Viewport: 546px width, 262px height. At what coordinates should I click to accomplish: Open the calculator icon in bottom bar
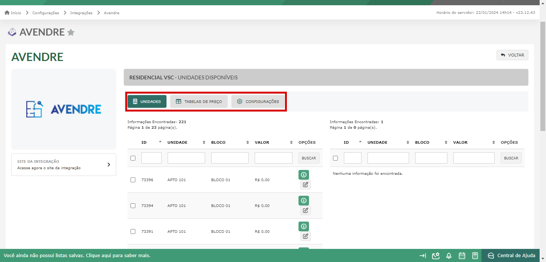click(x=475, y=256)
